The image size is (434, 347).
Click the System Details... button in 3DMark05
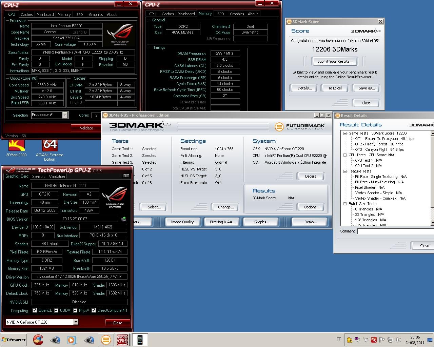[x=312, y=176]
